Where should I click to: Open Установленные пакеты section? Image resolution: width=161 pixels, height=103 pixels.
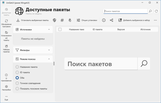point(6,36)
